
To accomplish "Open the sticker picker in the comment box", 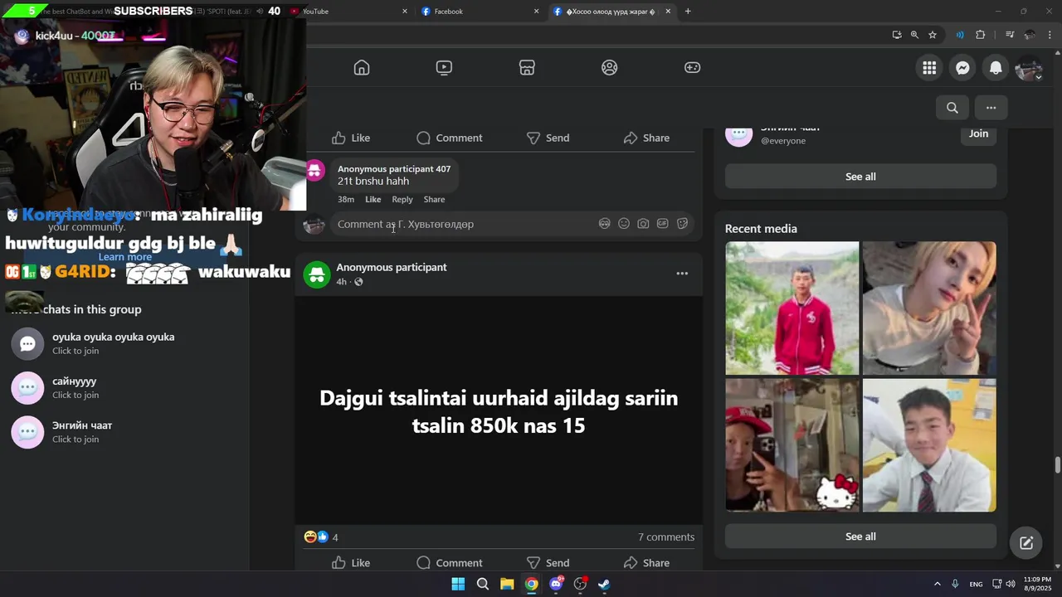I will [682, 224].
